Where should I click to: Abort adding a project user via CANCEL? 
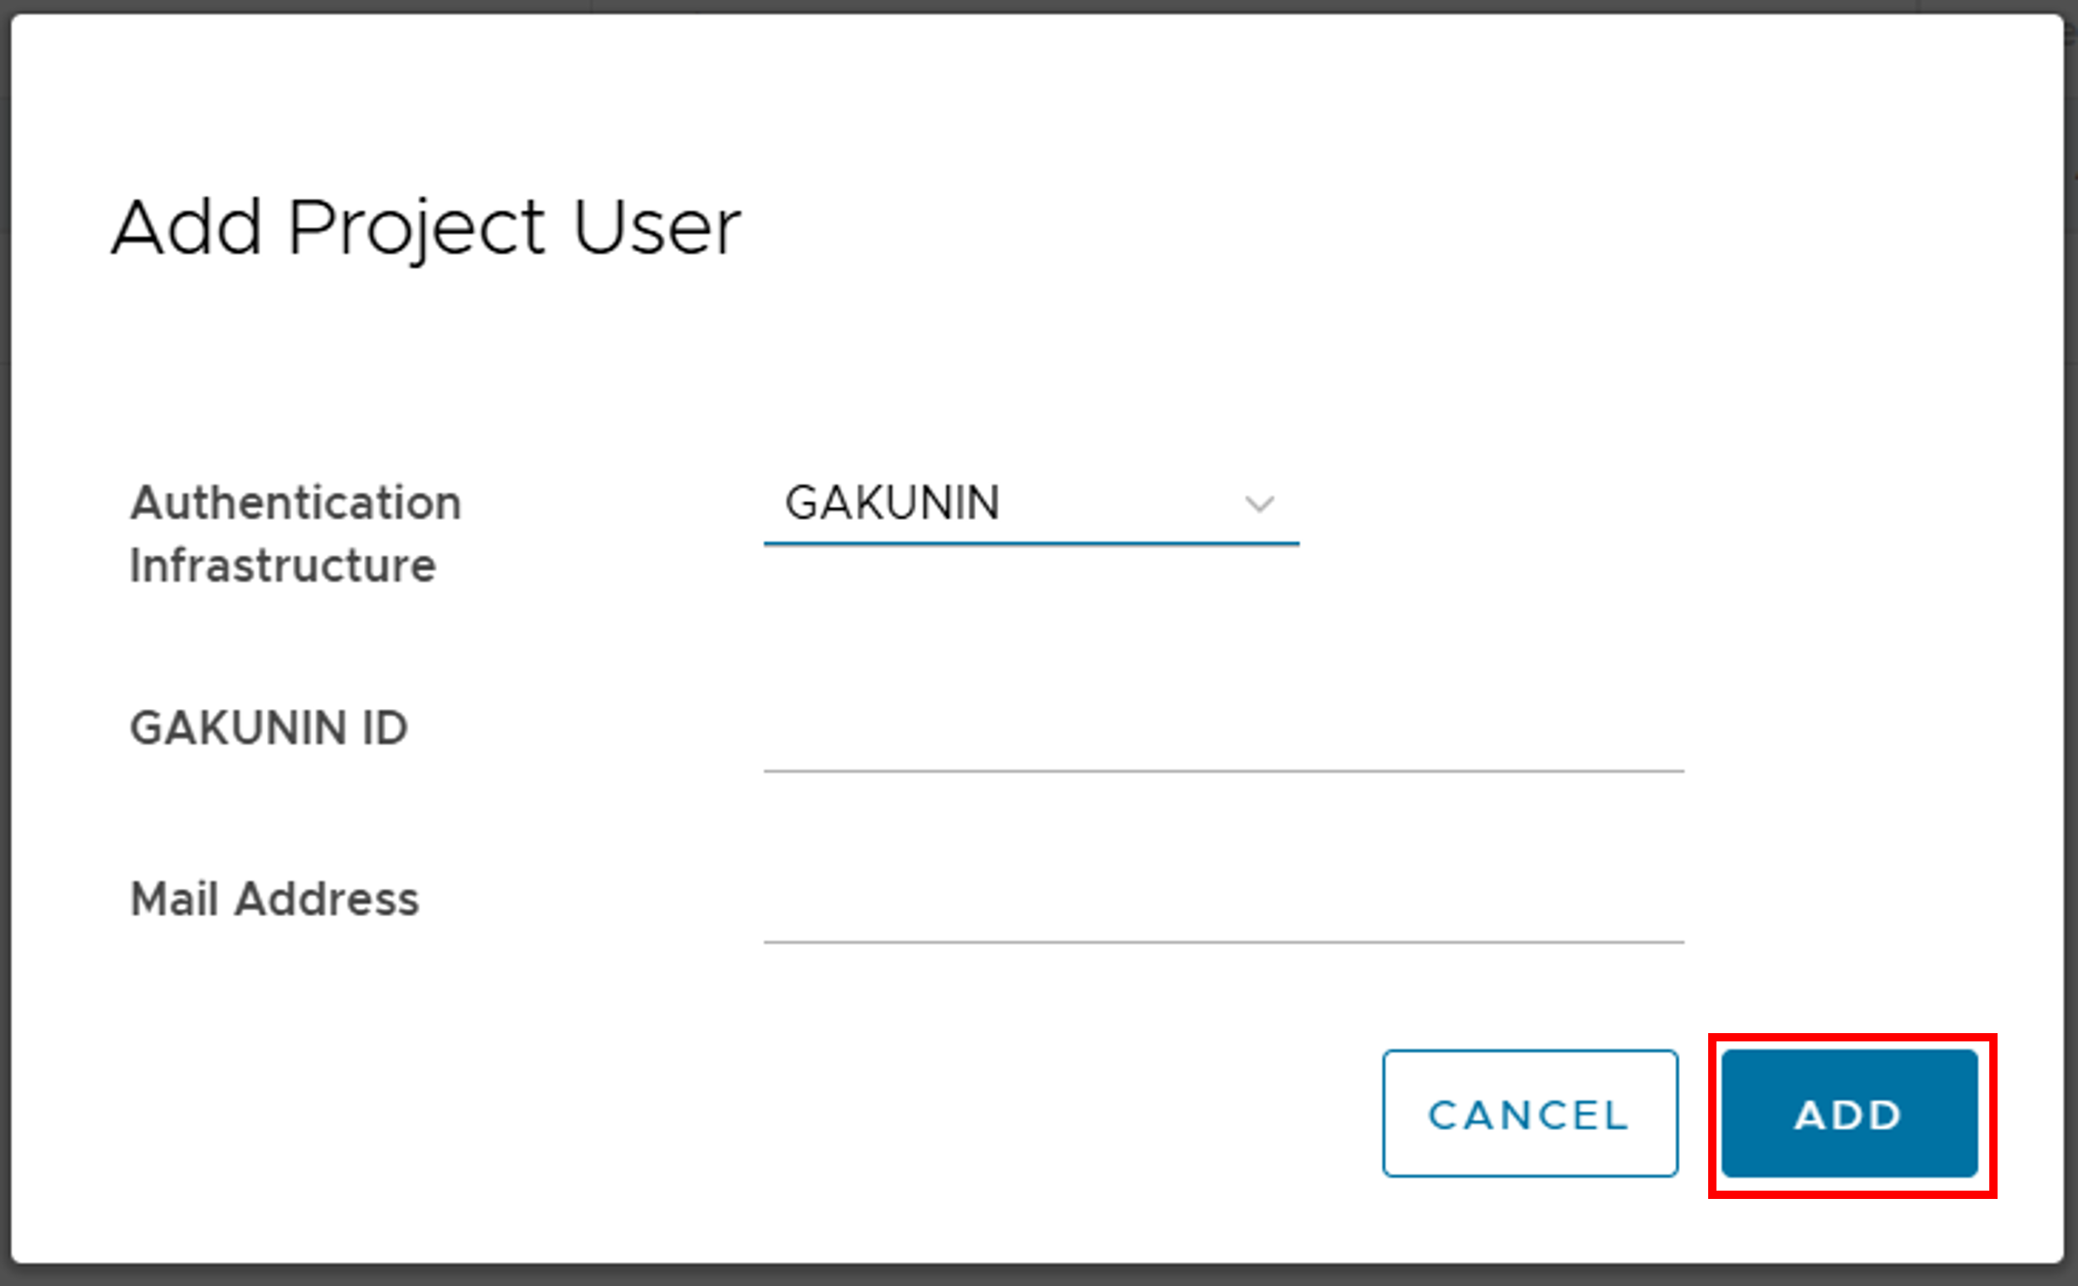point(1529,1114)
